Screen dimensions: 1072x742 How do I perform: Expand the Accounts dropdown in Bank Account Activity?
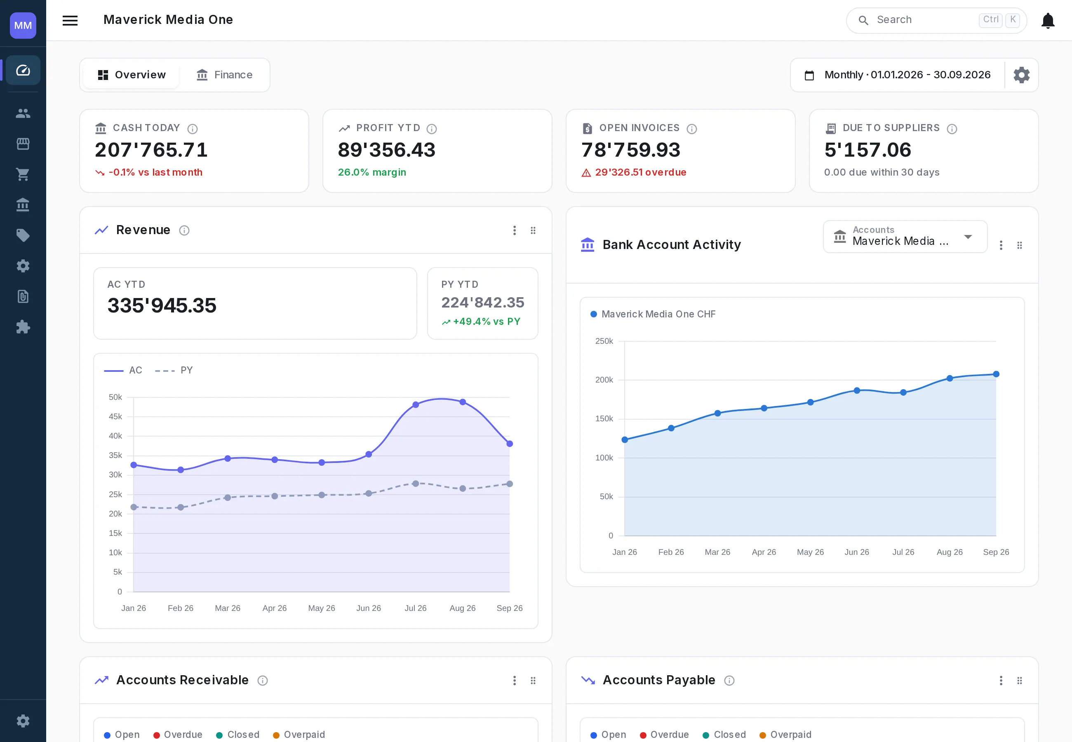(905, 237)
